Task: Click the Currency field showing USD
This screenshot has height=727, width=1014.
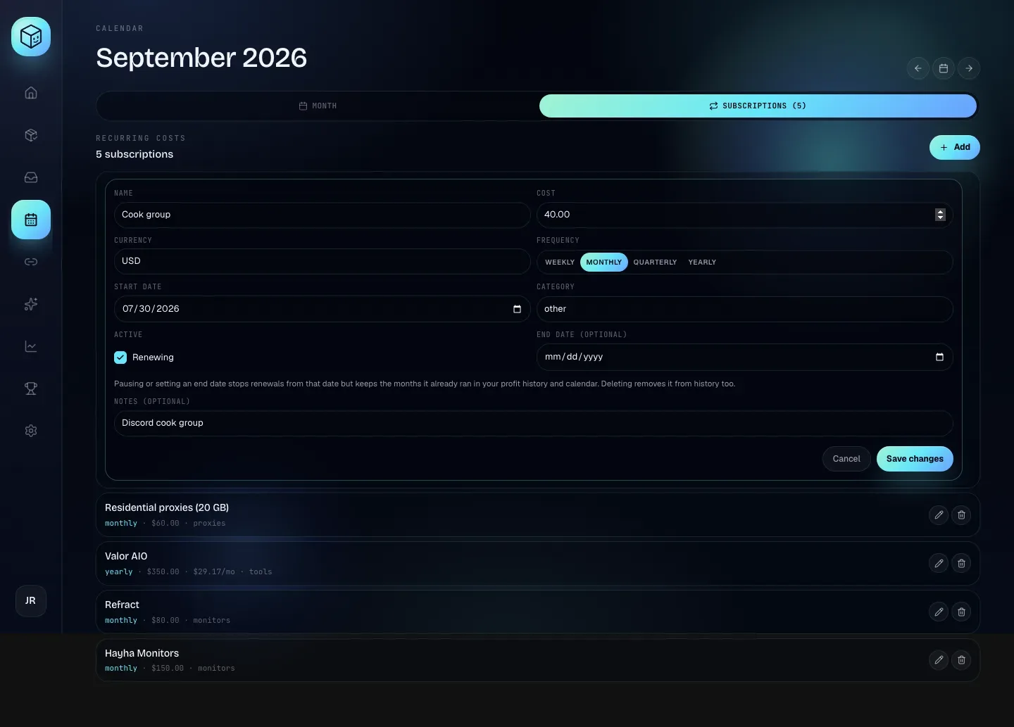Action: point(323,261)
